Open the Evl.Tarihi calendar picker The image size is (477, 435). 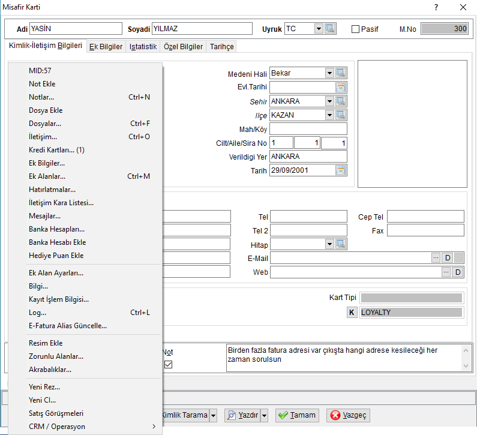click(x=341, y=88)
